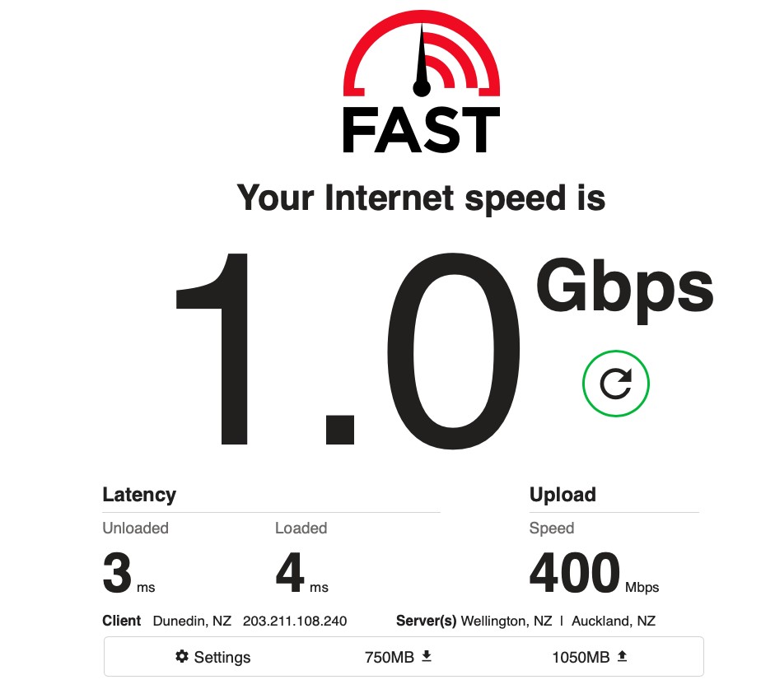The image size is (761, 689).
Task: Click the unloaded latency 3 ms value
Action: (128, 574)
